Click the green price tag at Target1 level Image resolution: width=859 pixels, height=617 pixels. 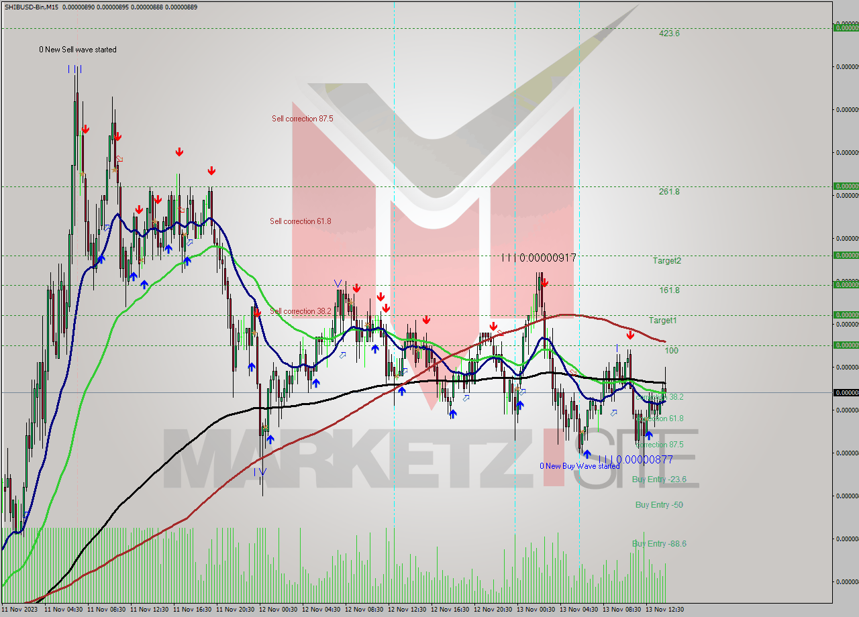tap(846, 315)
